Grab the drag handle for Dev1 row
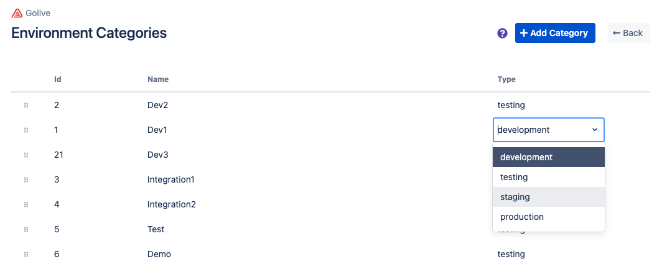Screen dimensions: 662x272 coord(26,130)
